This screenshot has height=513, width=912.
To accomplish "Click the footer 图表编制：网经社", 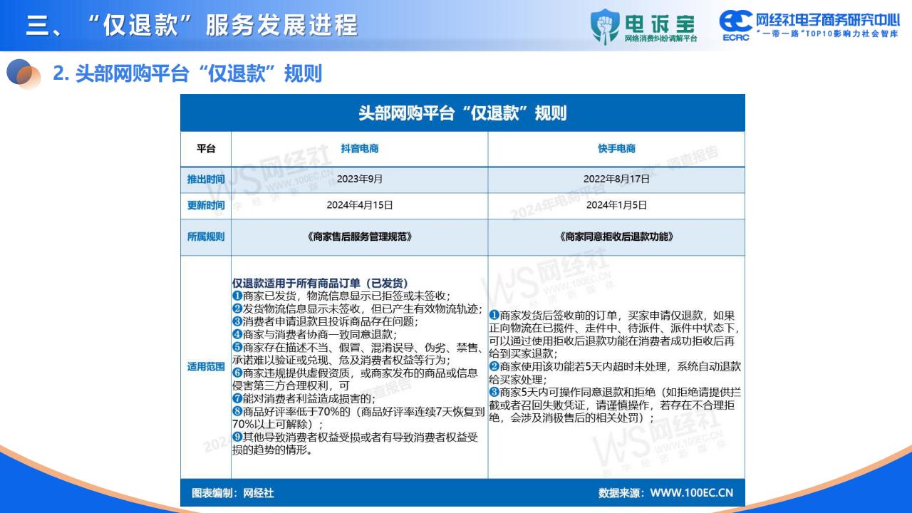I will 233,492.
